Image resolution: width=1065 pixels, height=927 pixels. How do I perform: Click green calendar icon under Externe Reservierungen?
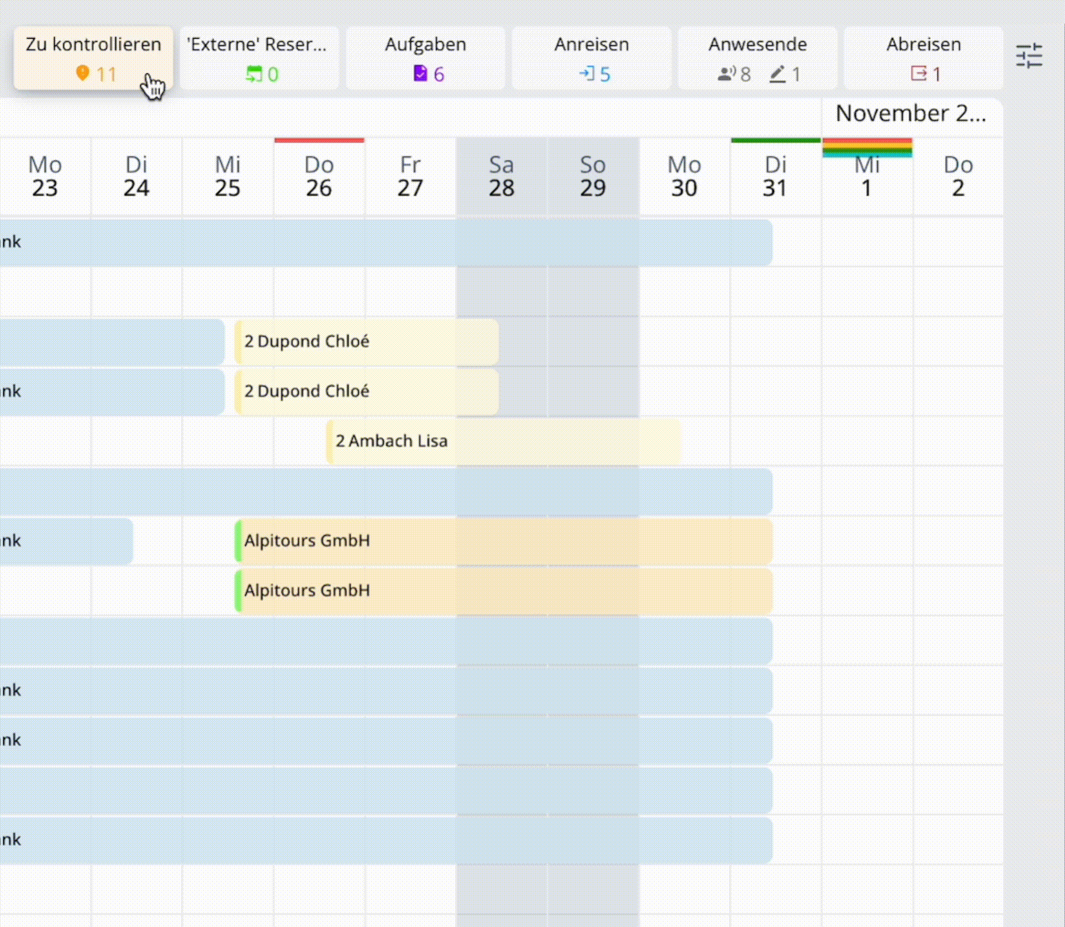[254, 73]
